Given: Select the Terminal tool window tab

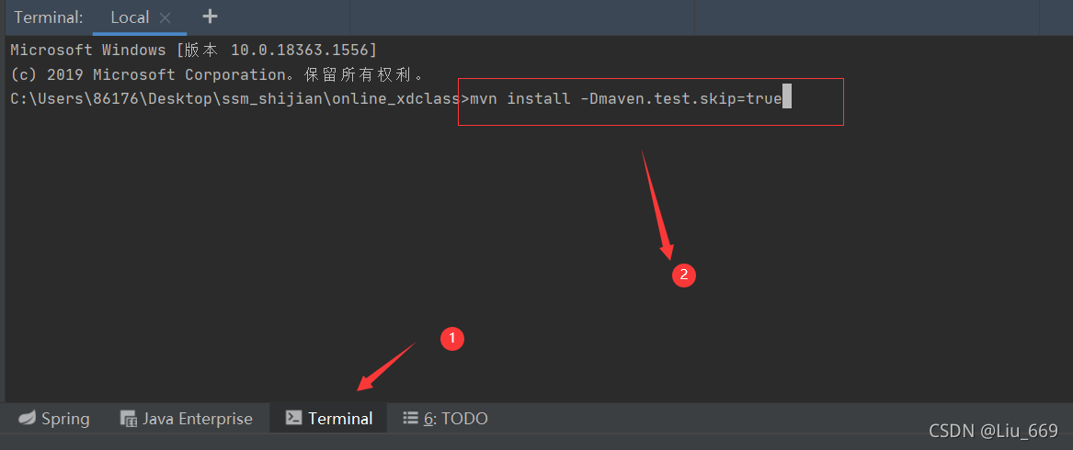Looking at the screenshot, I should (x=340, y=419).
